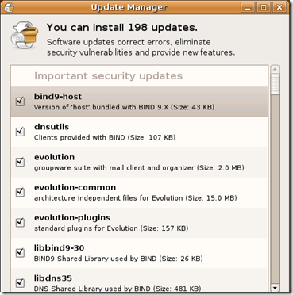Click 'BIND9 Shared Library used by BIND' text

point(95,259)
